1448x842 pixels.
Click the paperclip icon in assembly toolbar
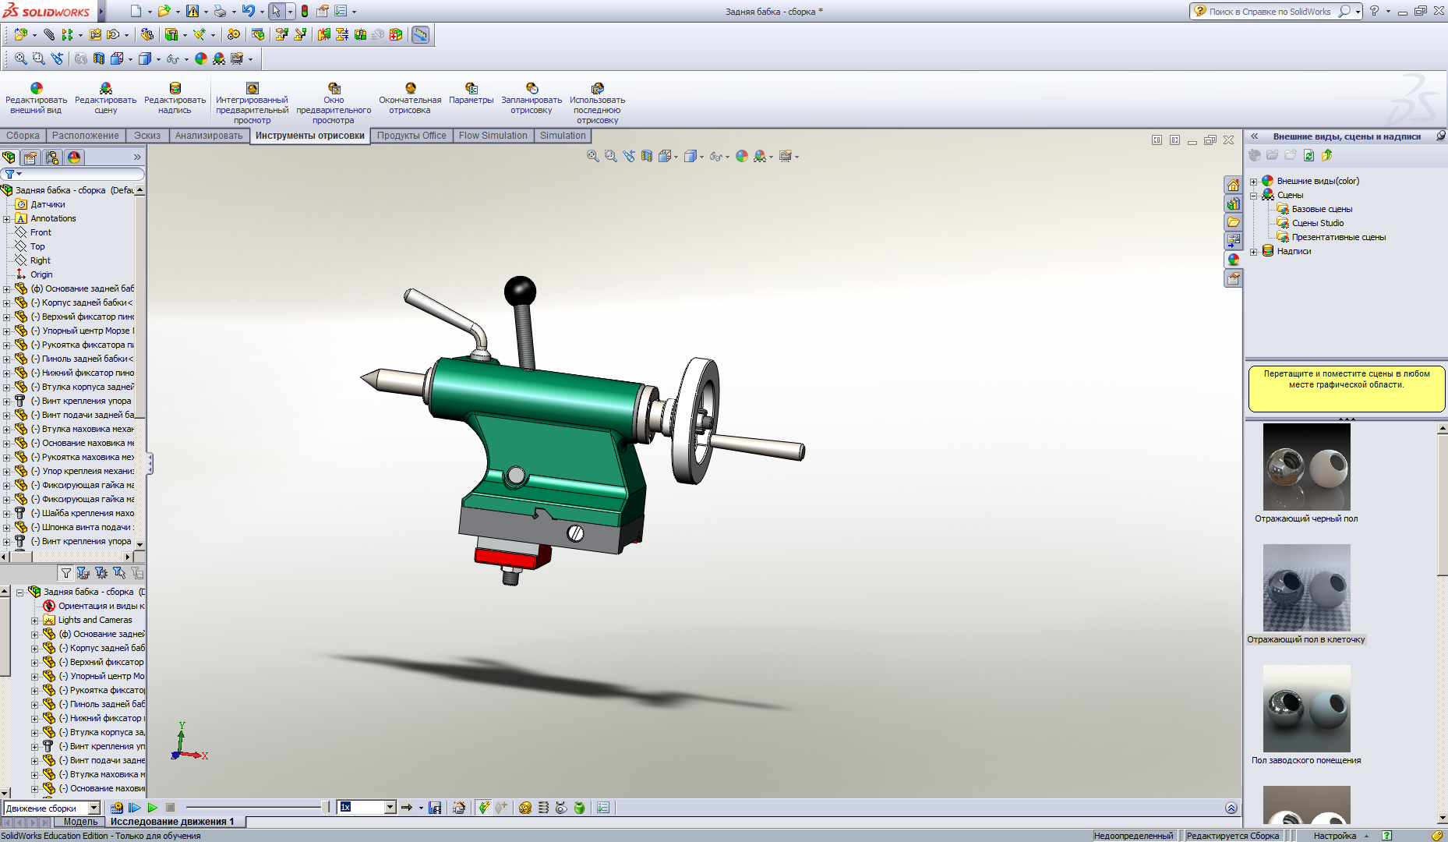(x=49, y=34)
